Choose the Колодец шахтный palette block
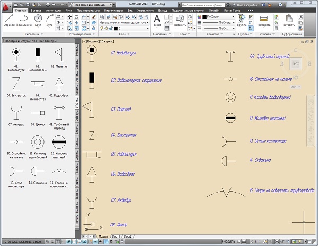318x246 pixels. (59, 142)
